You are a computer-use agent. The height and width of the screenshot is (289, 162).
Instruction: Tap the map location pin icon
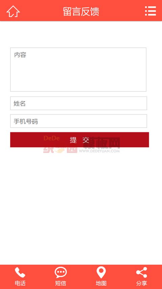101,272
